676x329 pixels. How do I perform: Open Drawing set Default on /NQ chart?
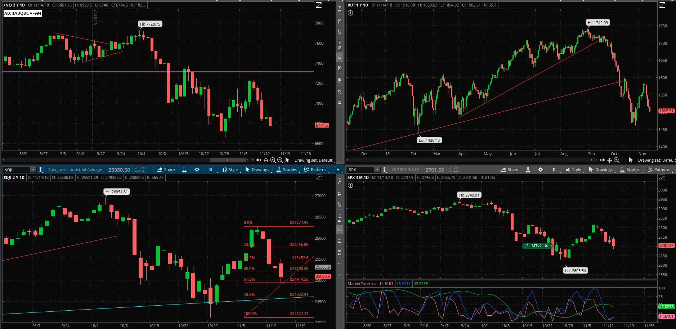314,160
